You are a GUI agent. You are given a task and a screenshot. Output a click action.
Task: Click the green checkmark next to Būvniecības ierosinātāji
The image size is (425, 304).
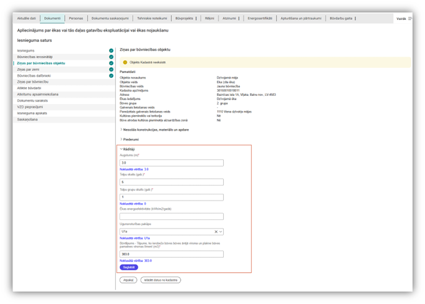coord(111,57)
